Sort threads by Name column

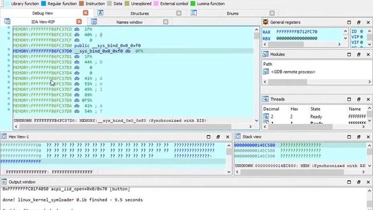pos(355,109)
